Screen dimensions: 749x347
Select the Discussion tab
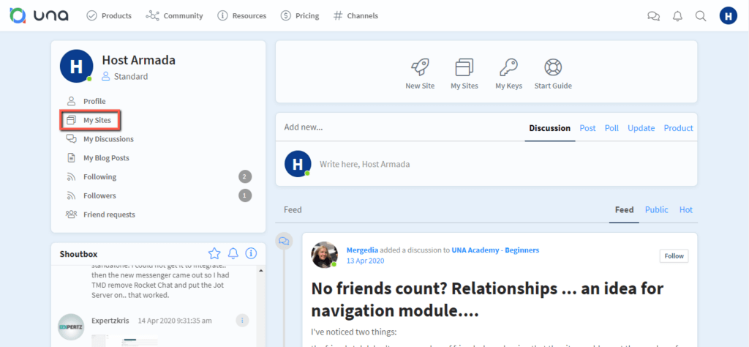pos(550,128)
